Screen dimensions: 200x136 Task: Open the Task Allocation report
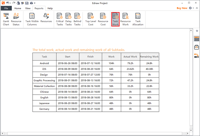(138, 19)
